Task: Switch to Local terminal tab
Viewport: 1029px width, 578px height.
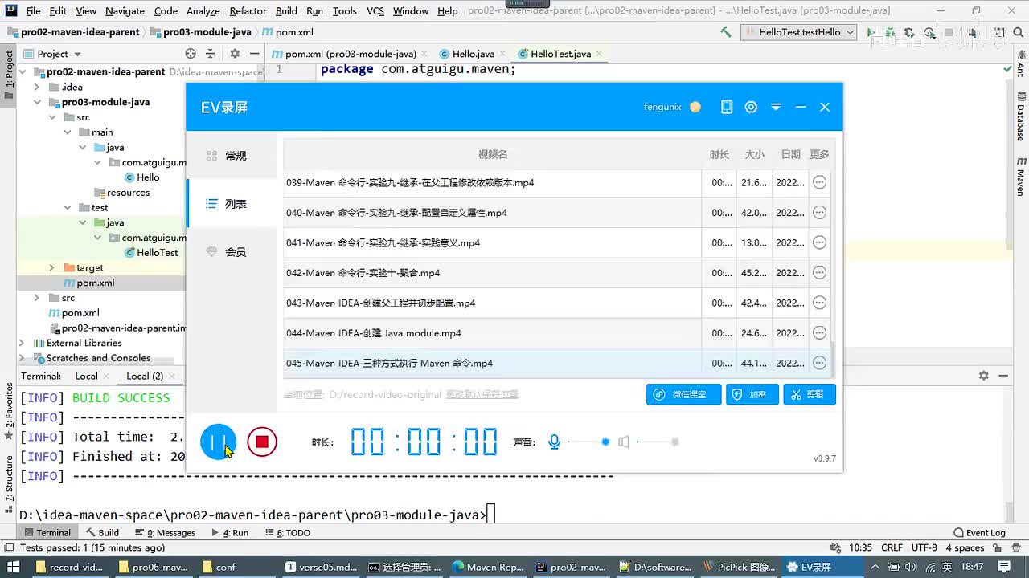Action: point(87,376)
